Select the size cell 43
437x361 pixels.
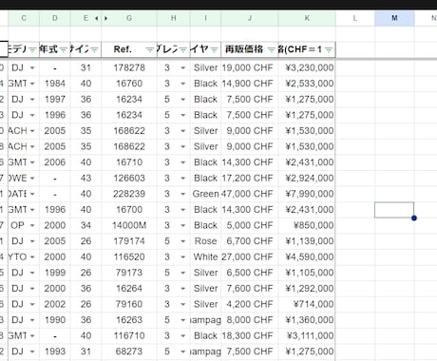point(85,178)
